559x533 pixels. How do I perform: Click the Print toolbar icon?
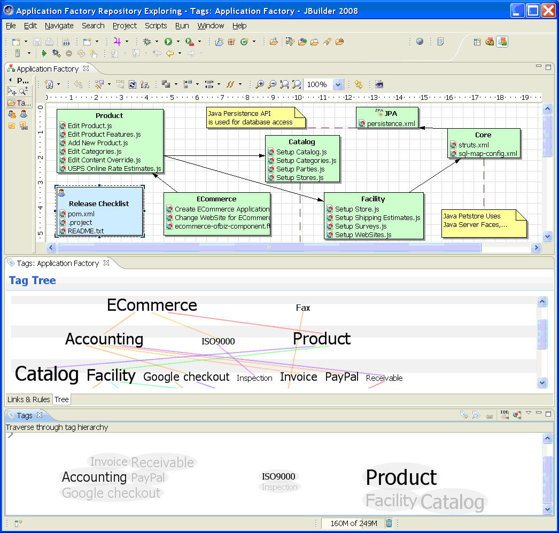[49, 42]
